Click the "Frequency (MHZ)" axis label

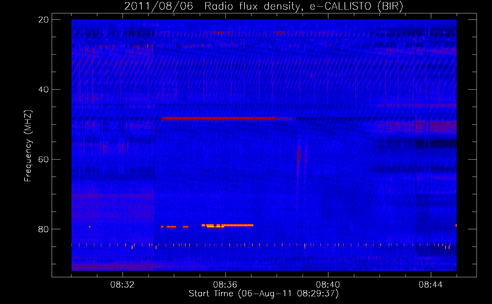28,146
